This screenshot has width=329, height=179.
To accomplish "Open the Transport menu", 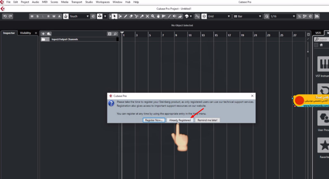I will [76, 2].
